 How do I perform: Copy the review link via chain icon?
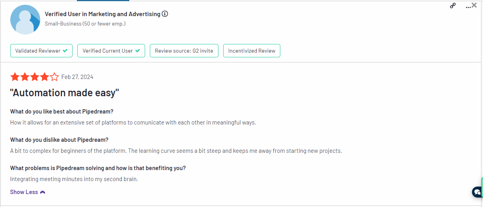pos(453,6)
